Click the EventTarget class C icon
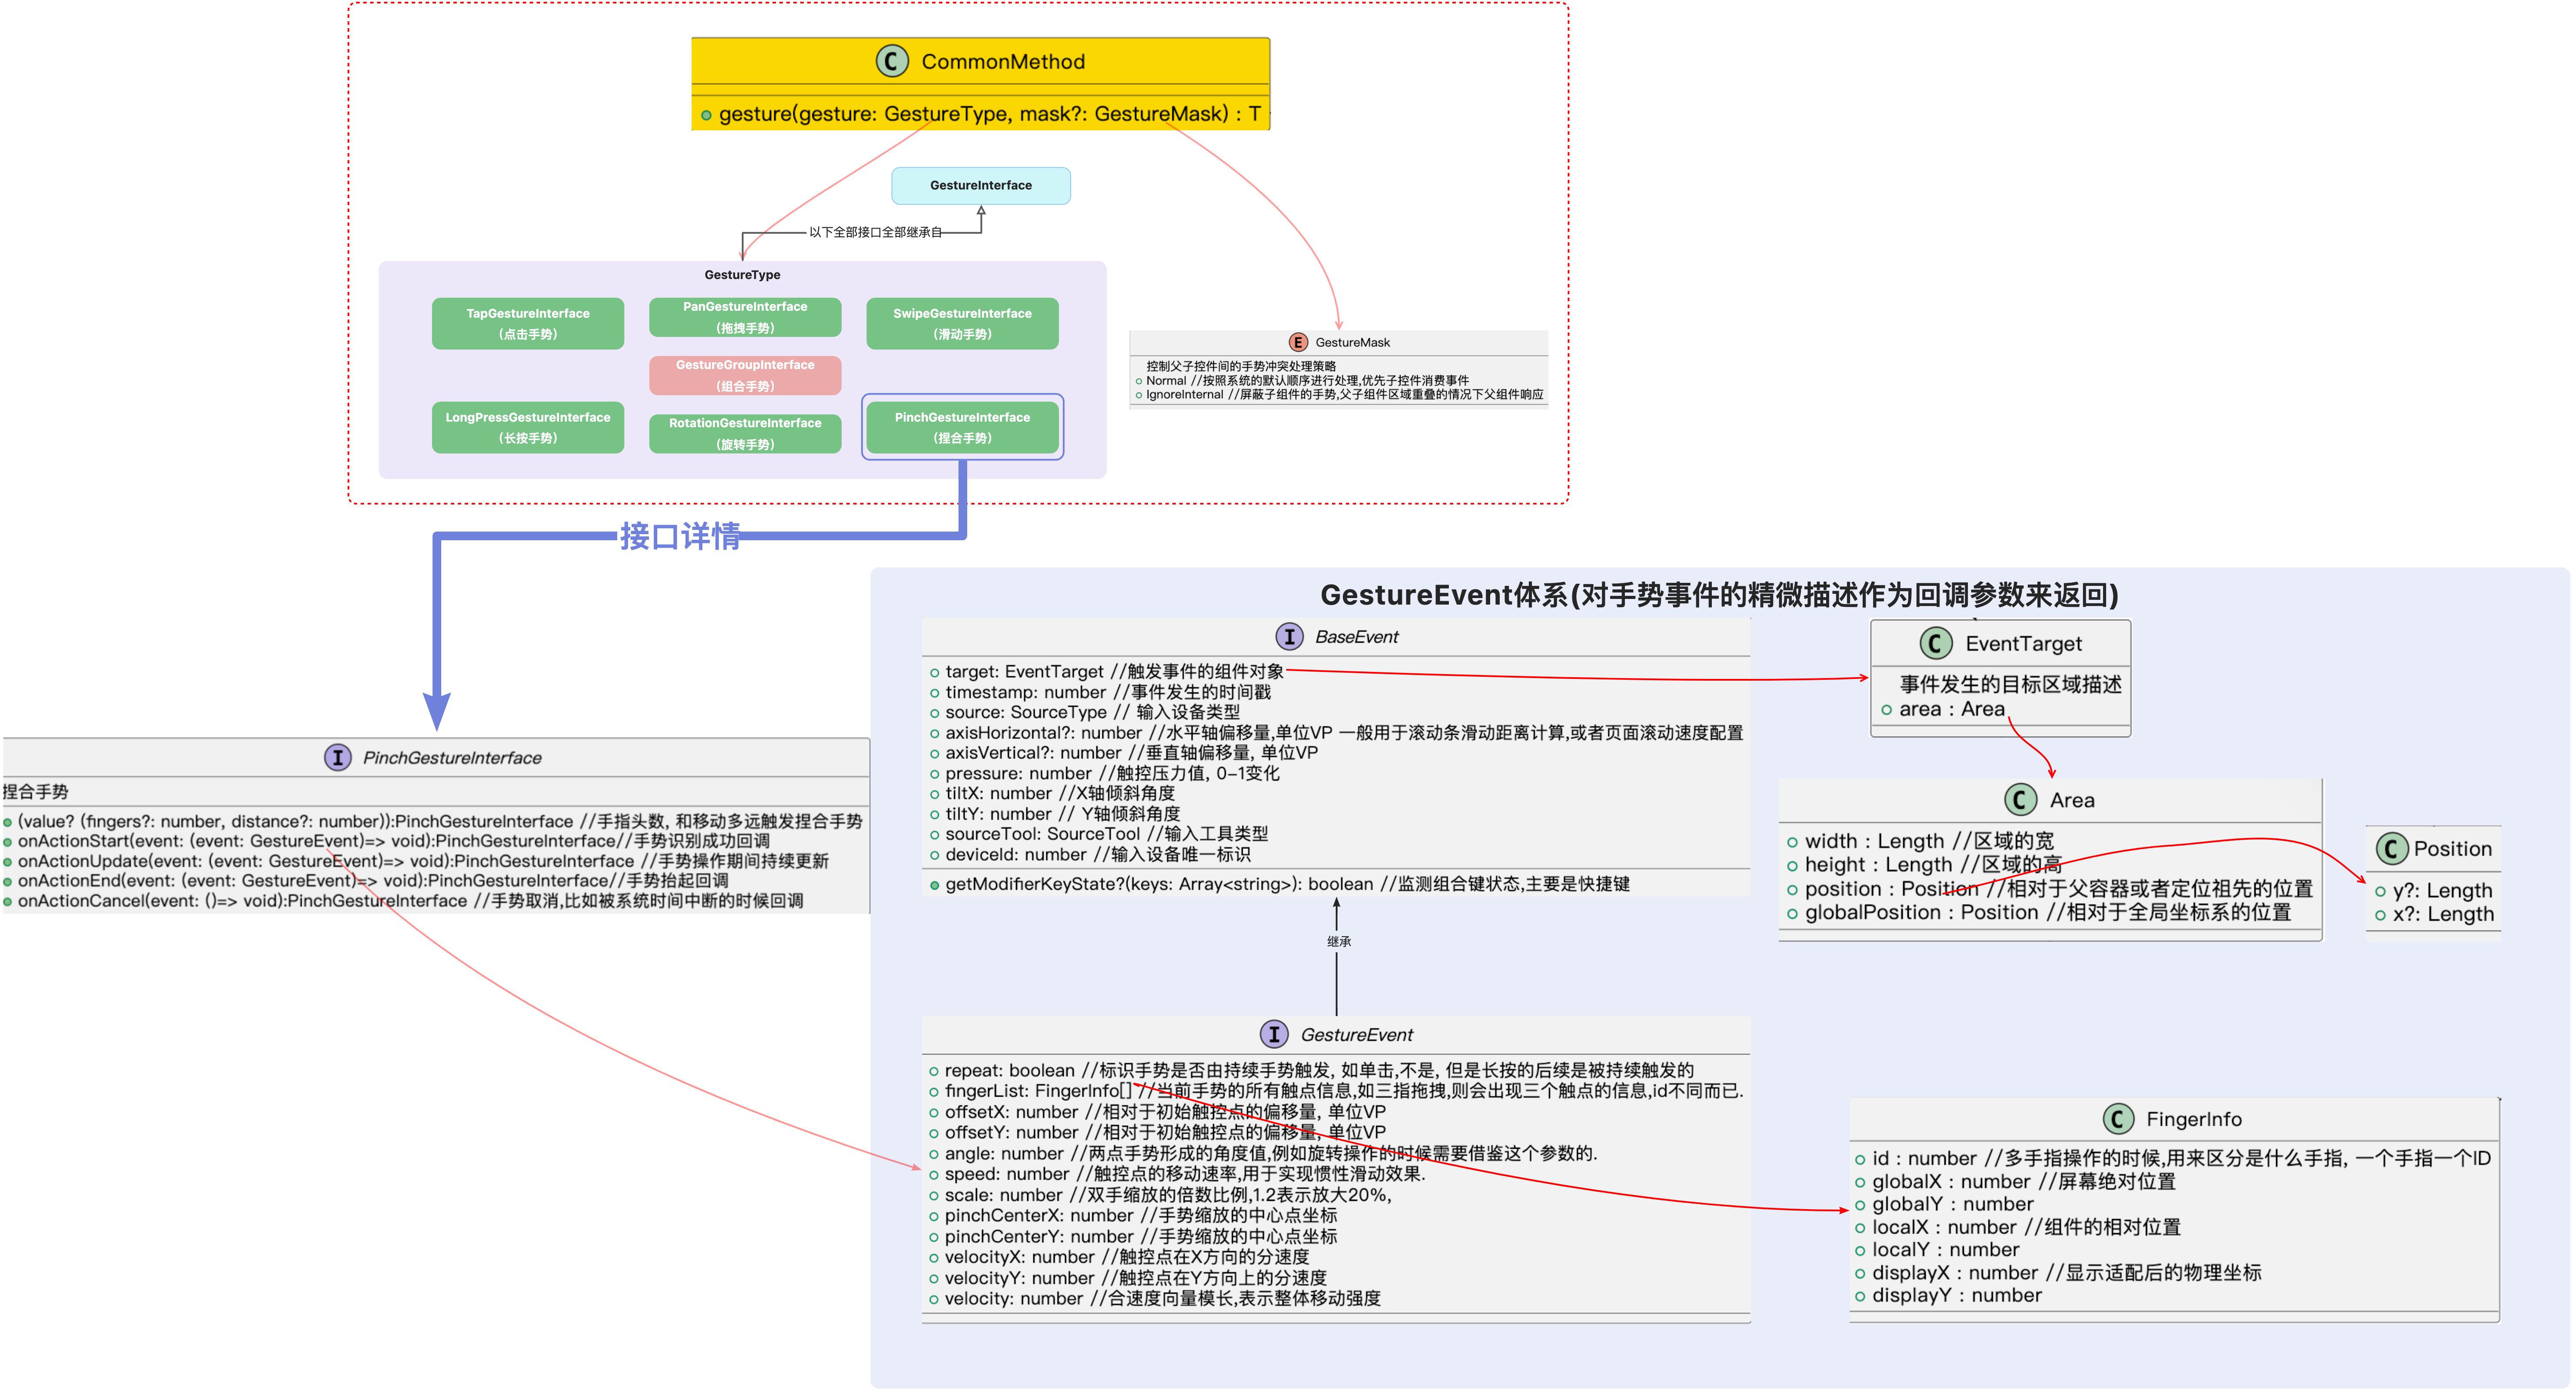This screenshot has height=1390, width=2576. pos(1936,643)
